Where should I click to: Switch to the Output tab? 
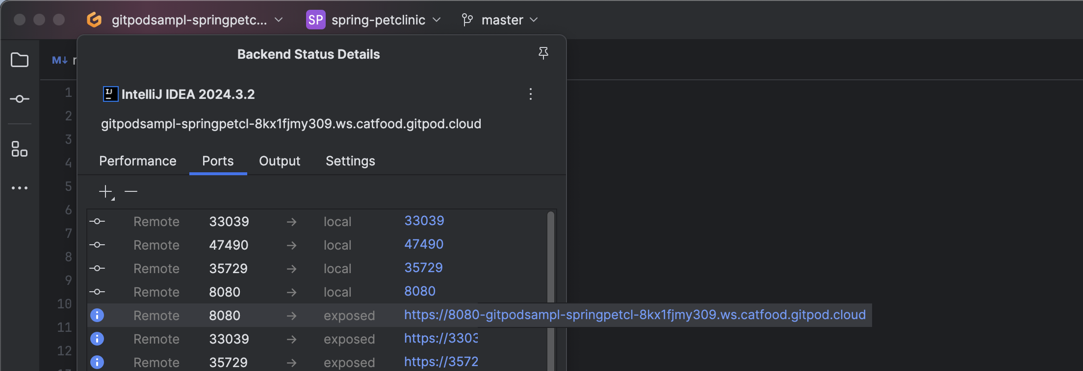point(280,161)
